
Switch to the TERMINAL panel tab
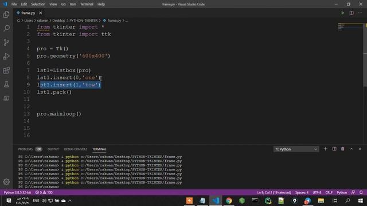(99, 149)
